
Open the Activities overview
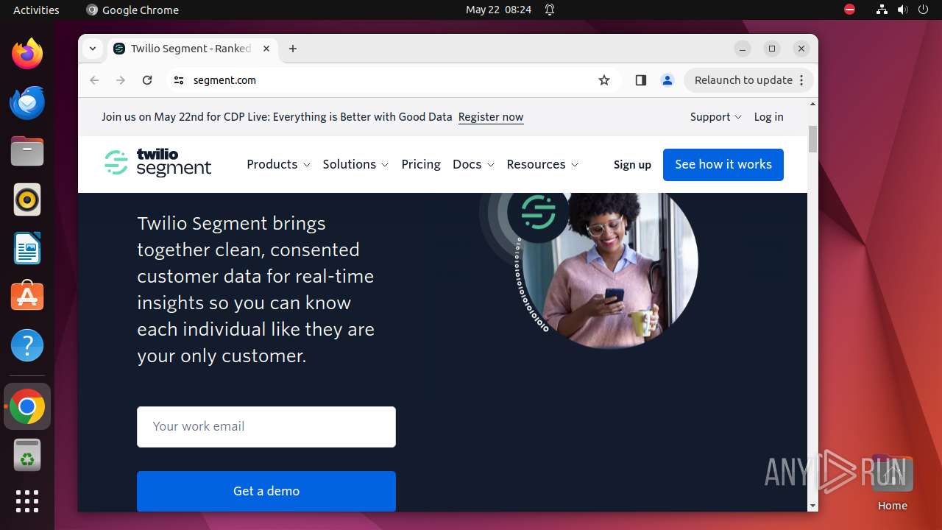point(36,10)
